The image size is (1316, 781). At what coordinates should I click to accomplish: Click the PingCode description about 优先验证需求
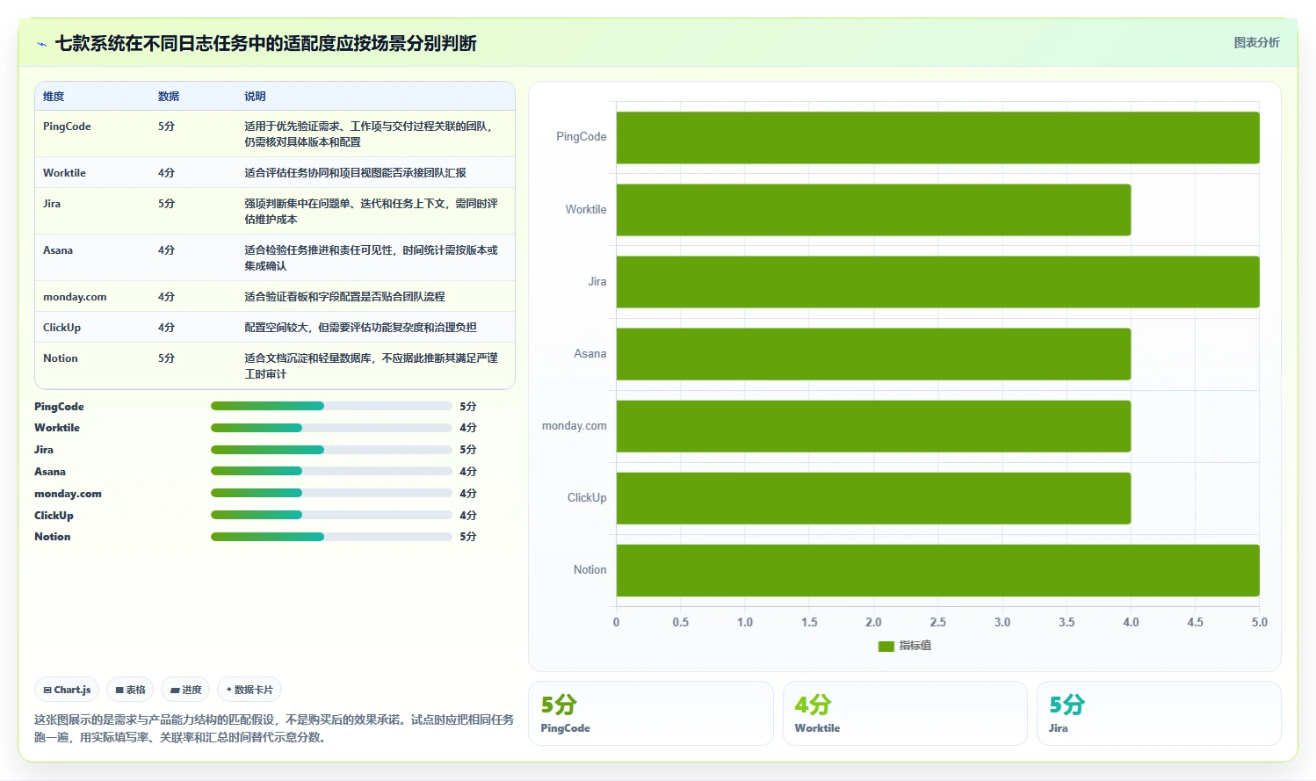click(x=368, y=134)
